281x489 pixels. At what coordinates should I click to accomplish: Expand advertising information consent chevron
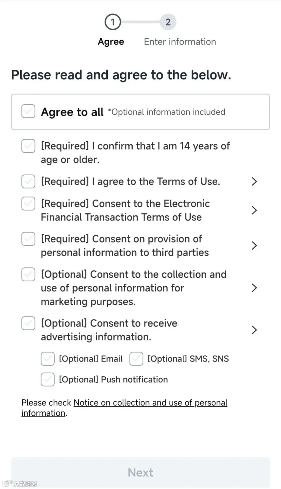tap(254, 330)
